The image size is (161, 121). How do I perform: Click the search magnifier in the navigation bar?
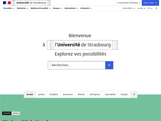[156, 8]
